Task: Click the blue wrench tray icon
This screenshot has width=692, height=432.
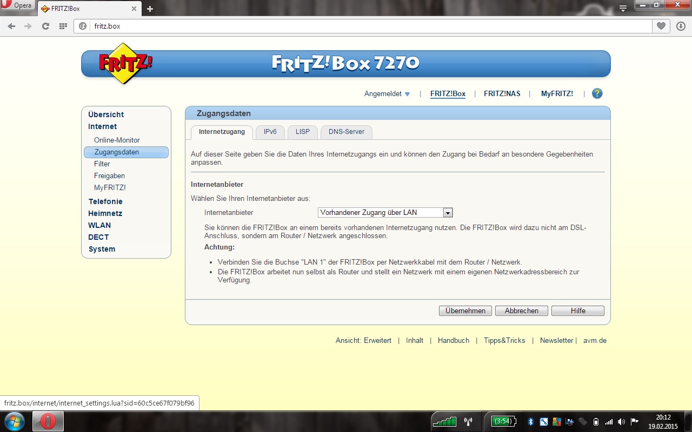Action: (544, 422)
